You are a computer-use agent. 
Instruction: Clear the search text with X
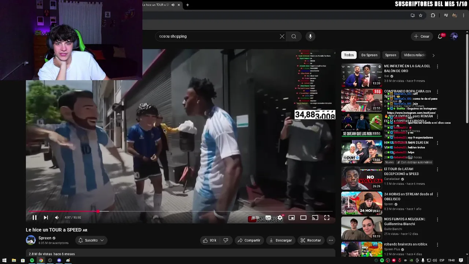point(282,36)
